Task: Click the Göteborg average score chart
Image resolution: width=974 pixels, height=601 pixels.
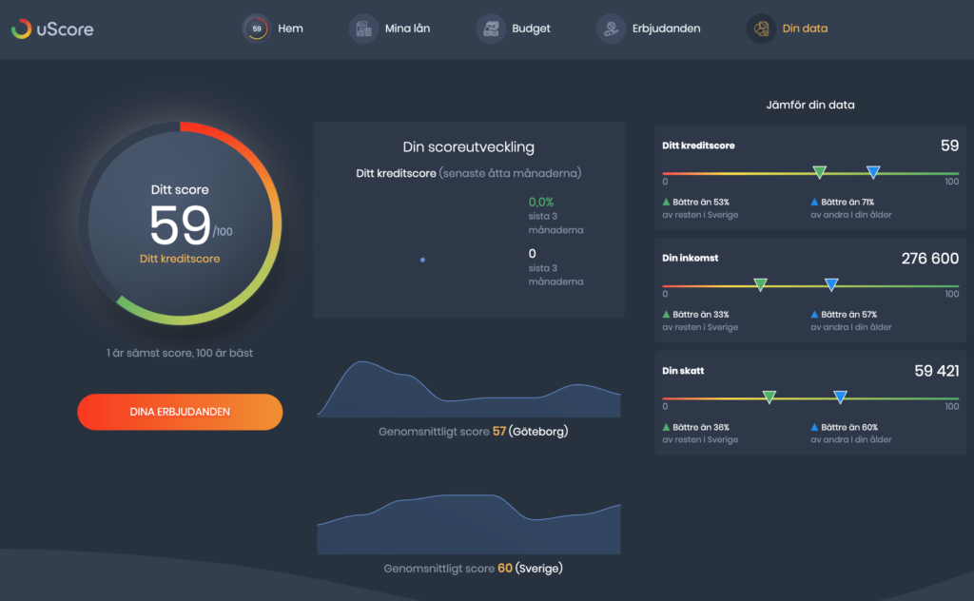Action: [468, 389]
